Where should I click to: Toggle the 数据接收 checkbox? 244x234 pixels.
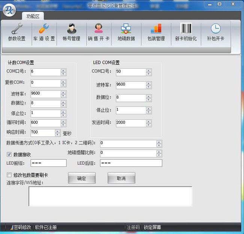(x=9, y=154)
